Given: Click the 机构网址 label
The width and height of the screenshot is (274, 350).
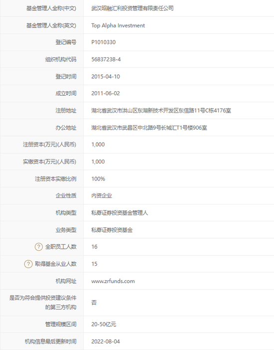Looking at the screenshot, I should (x=66, y=281).
